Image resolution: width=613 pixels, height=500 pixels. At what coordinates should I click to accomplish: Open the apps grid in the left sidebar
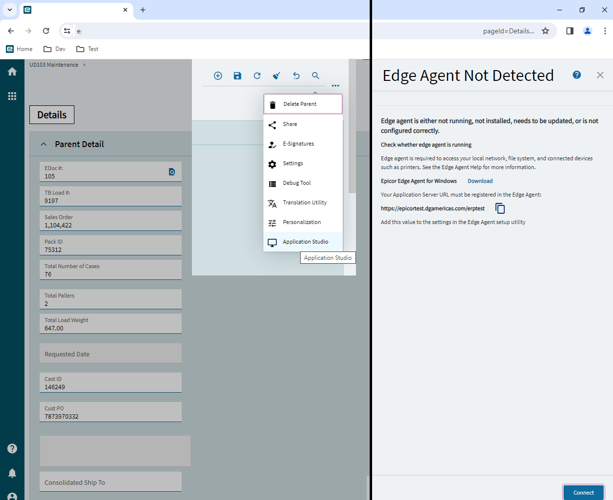tap(12, 96)
